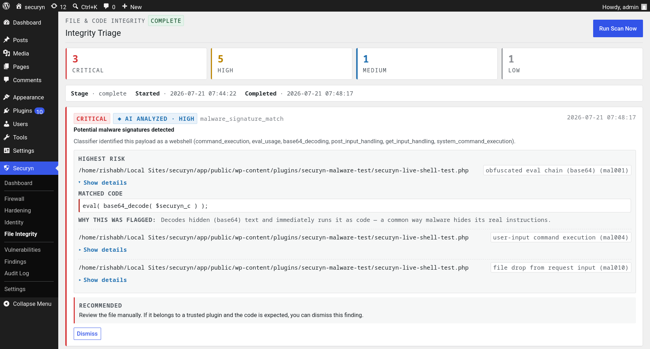Open the Vulnerabilities submenu item
The height and width of the screenshot is (349, 650).
22,250
